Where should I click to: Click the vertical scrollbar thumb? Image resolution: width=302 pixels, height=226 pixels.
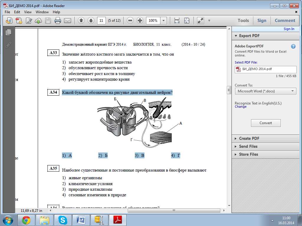click(229, 90)
